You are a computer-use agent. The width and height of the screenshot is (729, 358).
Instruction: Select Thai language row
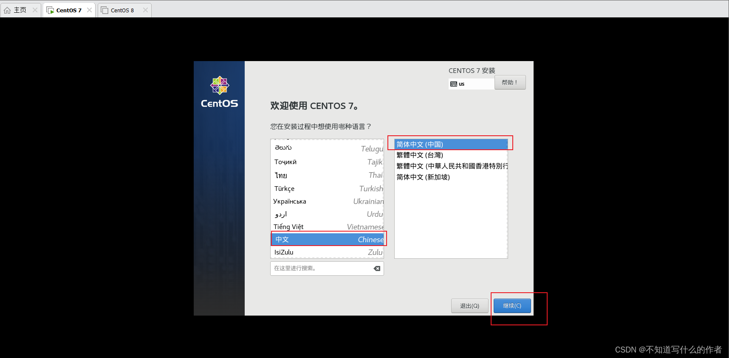click(327, 175)
